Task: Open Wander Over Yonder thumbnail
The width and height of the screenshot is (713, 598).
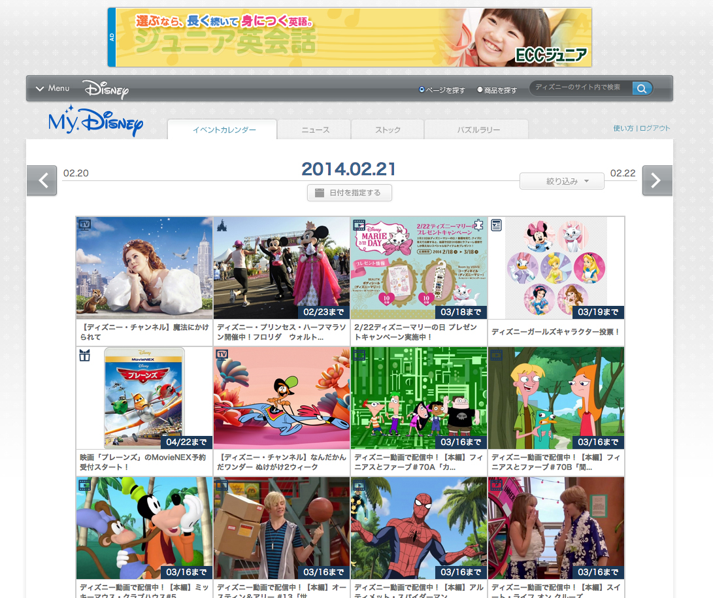Action: pos(282,398)
